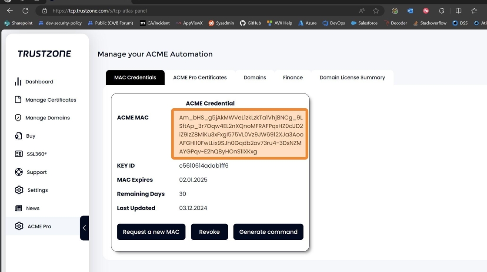Click the Support lifebuoy icon
Image resolution: width=487 pixels, height=272 pixels.
[x=19, y=172]
